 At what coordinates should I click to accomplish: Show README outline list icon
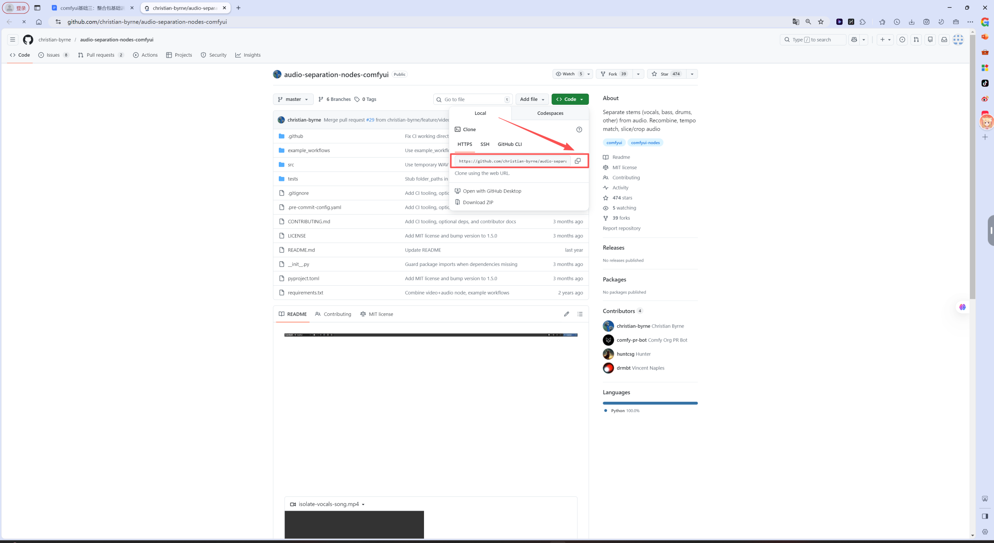(x=580, y=314)
